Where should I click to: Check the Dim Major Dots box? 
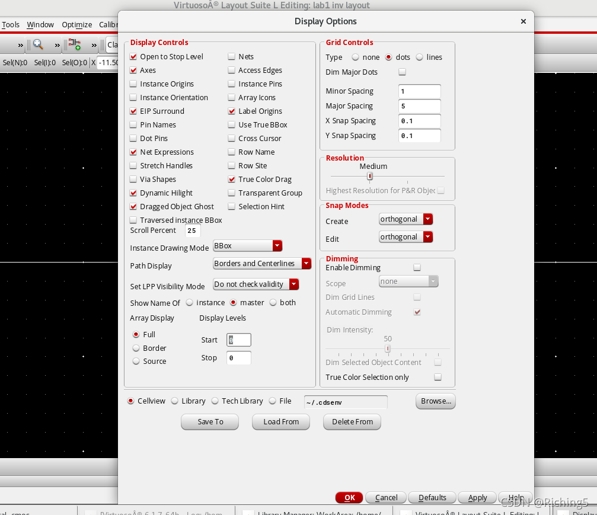(403, 72)
